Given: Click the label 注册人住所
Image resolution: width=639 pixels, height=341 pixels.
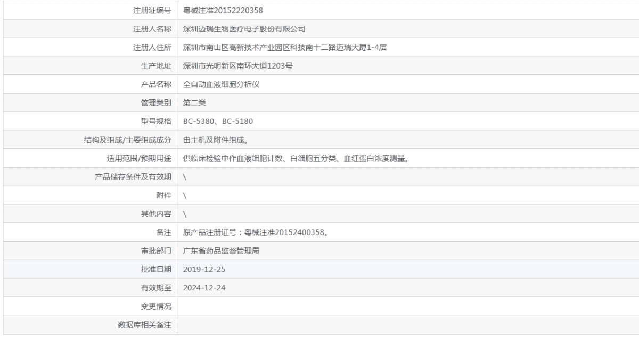Looking at the screenshot, I should tap(152, 47).
